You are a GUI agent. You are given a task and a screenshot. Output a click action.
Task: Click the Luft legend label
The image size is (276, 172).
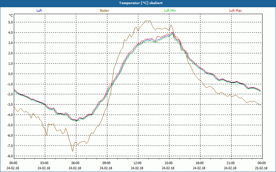[x=39, y=11]
